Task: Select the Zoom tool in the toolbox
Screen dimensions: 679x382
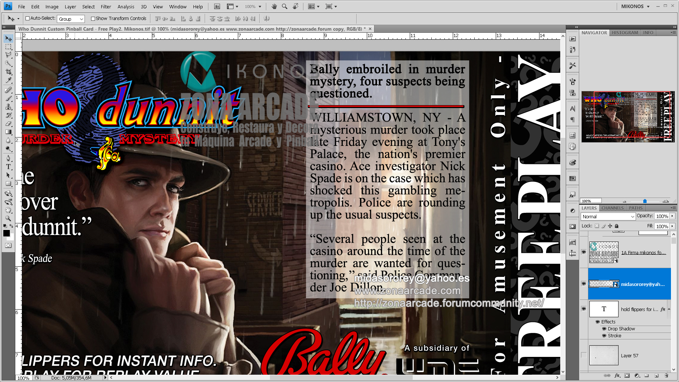Action: tap(8, 218)
